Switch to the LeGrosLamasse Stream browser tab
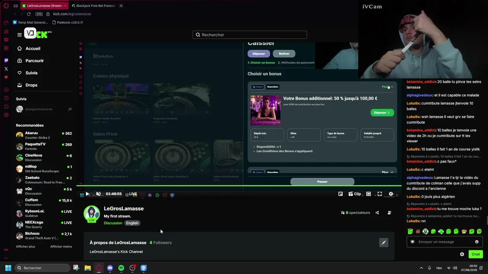 pos(44,6)
